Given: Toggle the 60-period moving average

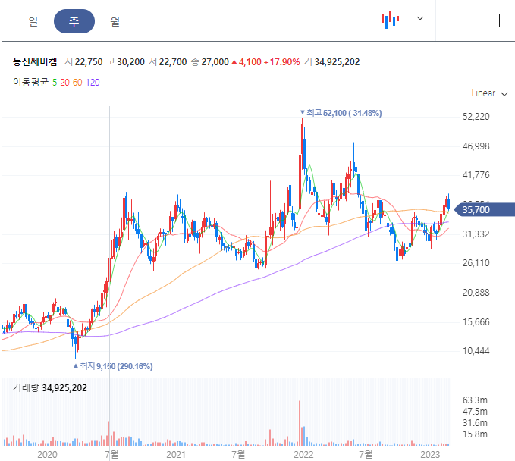Looking at the screenshot, I should pyautogui.click(x=77, y=83).
